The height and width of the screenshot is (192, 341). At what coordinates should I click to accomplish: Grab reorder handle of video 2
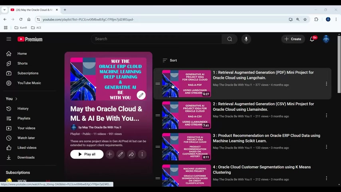click(158, 115)
